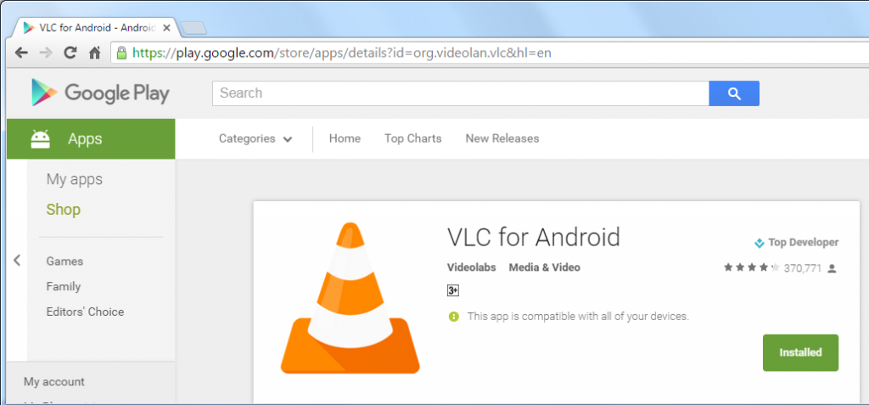Open the browser home page icon
This screenshot has width=869, height=405.
tap(95, 53)
